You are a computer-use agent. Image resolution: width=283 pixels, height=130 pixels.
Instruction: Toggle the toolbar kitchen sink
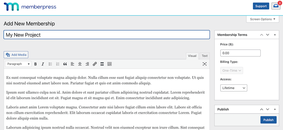[x=110, y=64]
